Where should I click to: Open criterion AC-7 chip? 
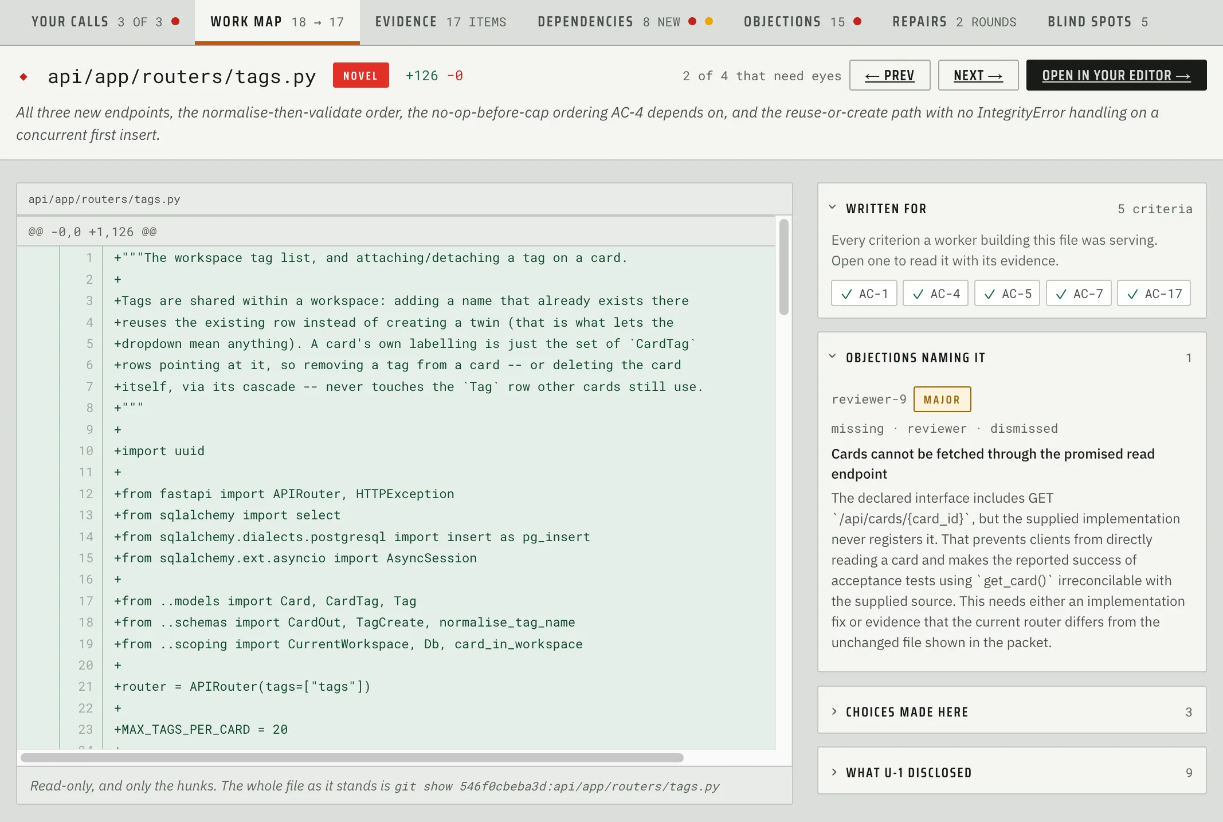1079,293
